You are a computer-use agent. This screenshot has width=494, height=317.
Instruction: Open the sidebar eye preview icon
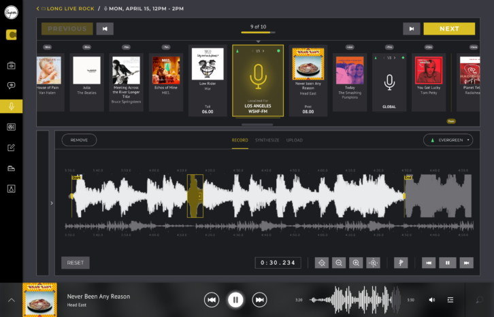coord(12,65)
